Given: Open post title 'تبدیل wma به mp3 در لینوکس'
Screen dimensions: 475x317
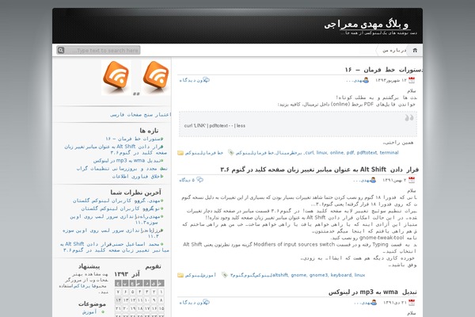Looking at the screenshot, I should pyautogui.click(x=373, y=292).
